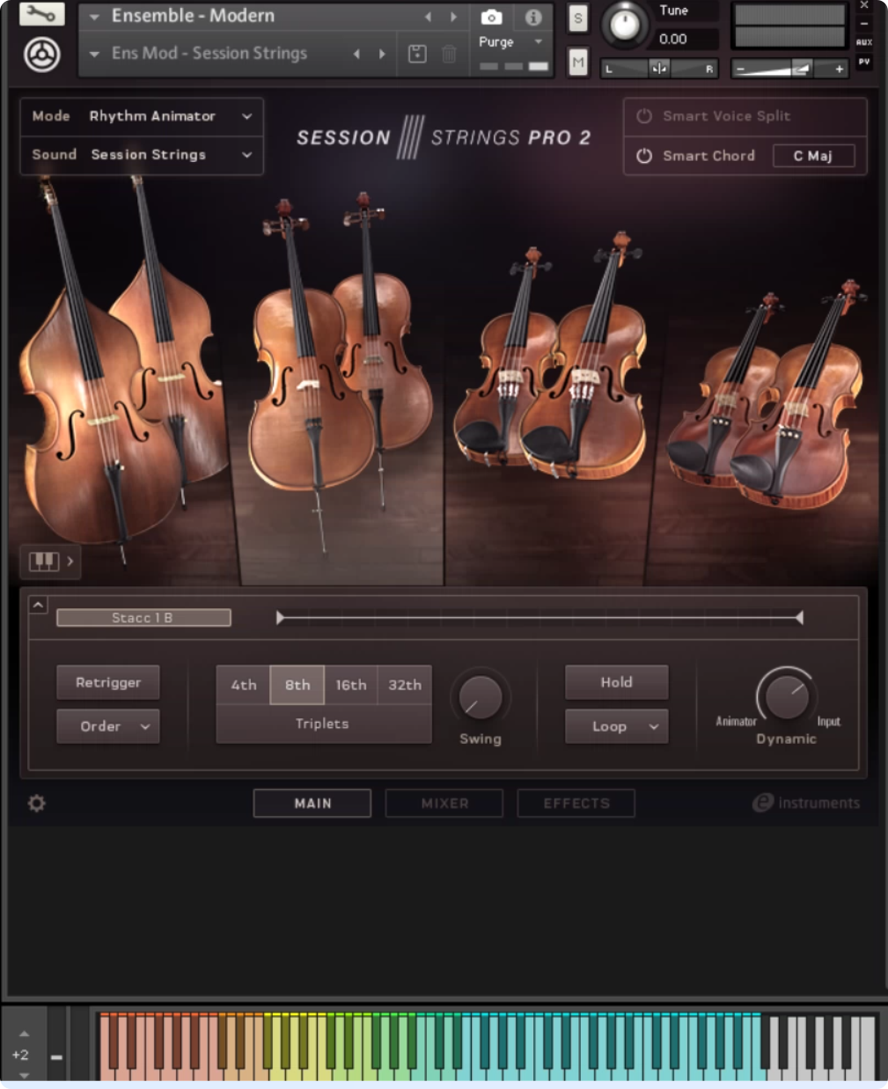Click the PV button in header

pos(864,62)
